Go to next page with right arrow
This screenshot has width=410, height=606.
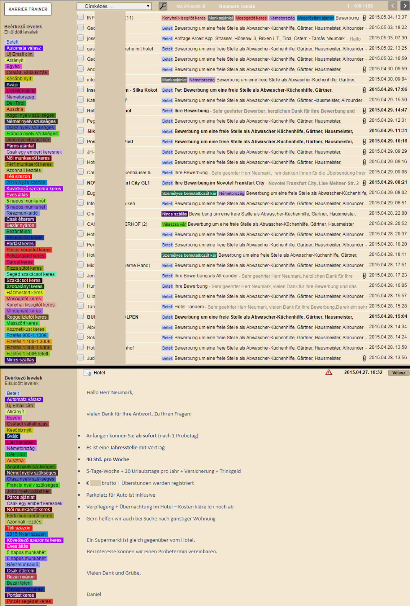[404, 6]
